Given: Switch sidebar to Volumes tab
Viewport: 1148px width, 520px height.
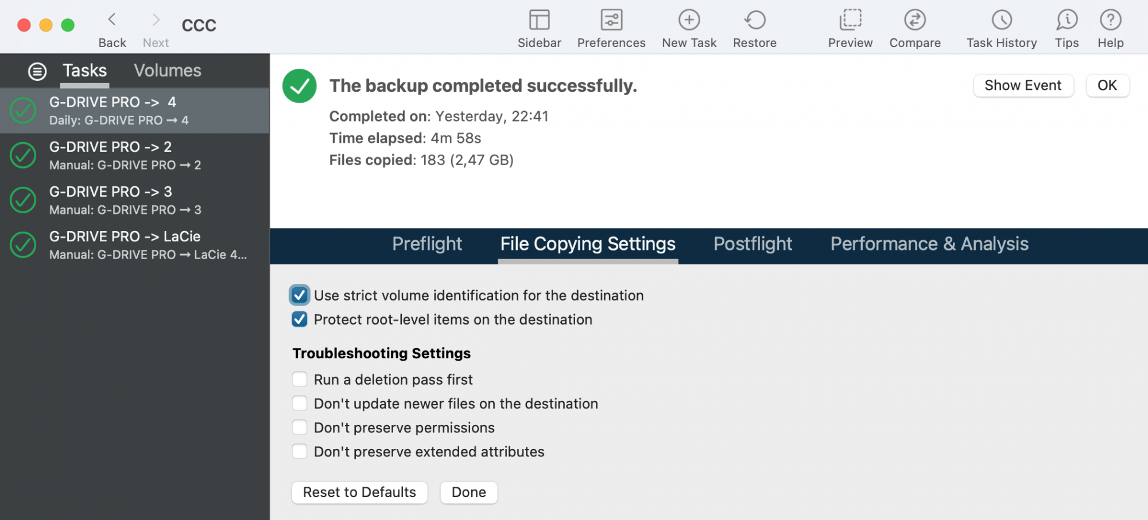Looking at the screenshot, I should [168, 71].
